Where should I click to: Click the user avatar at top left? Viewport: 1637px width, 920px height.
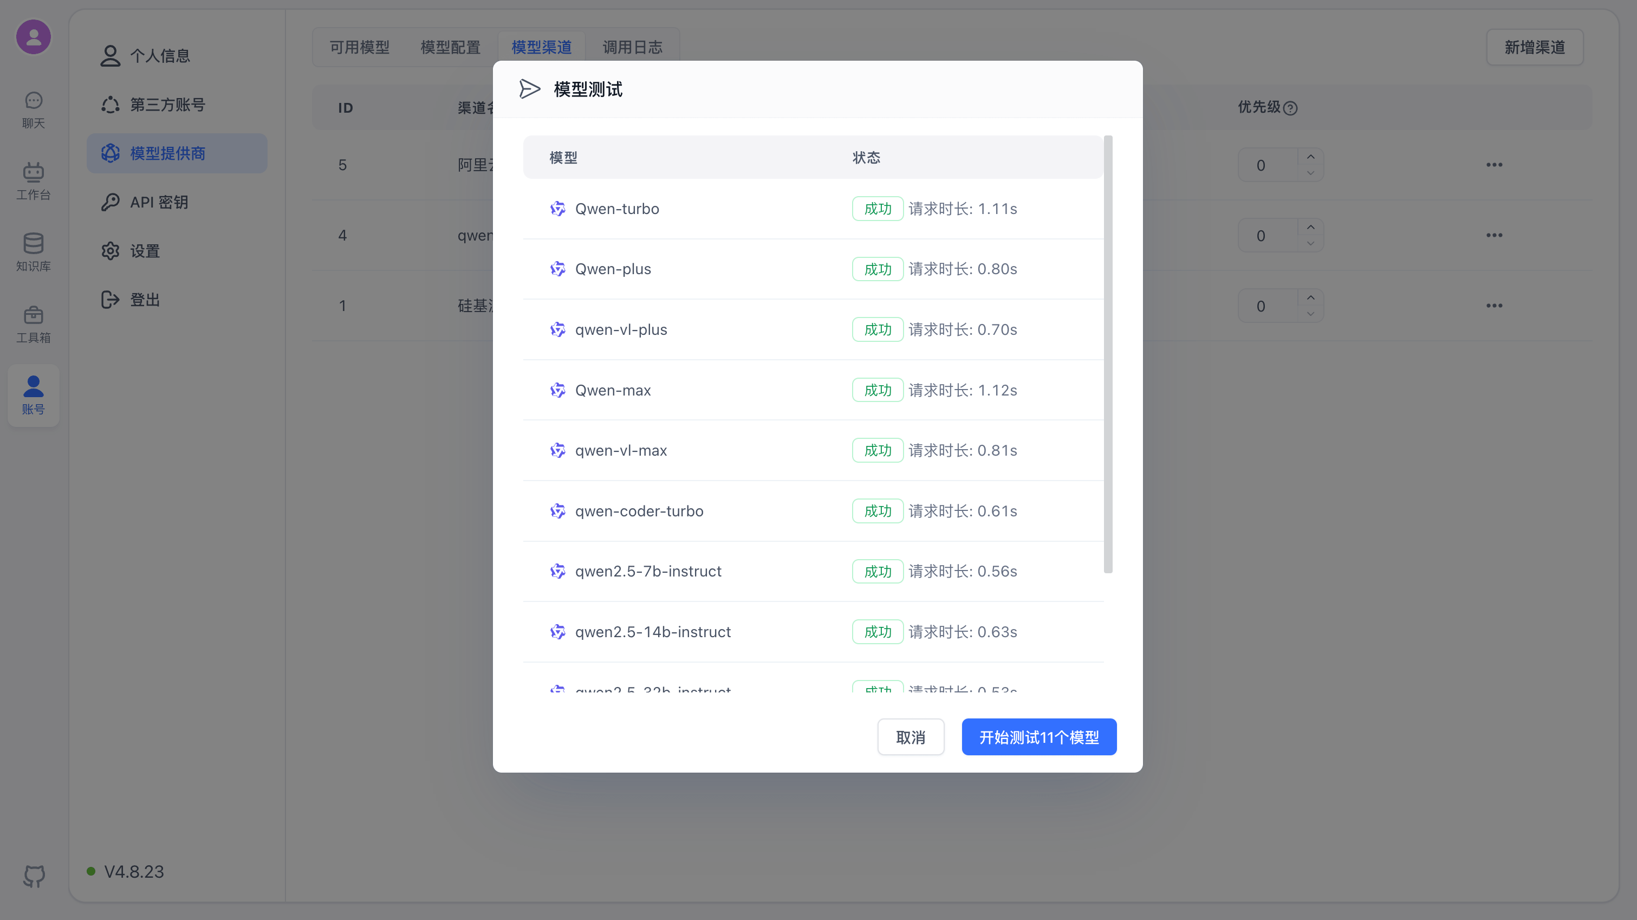tap(33, 36)
